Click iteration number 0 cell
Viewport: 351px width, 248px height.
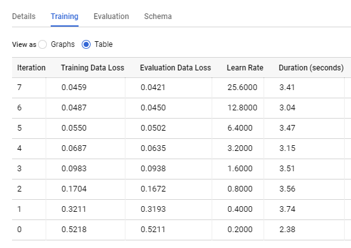tap(20, 230)
